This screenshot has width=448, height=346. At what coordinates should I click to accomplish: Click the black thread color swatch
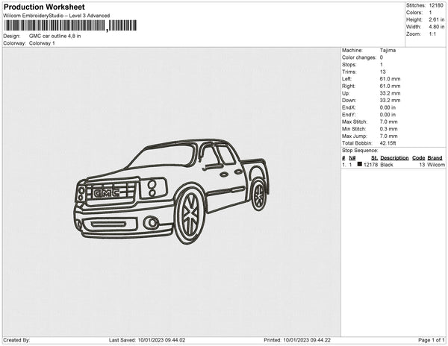[359, 164]
